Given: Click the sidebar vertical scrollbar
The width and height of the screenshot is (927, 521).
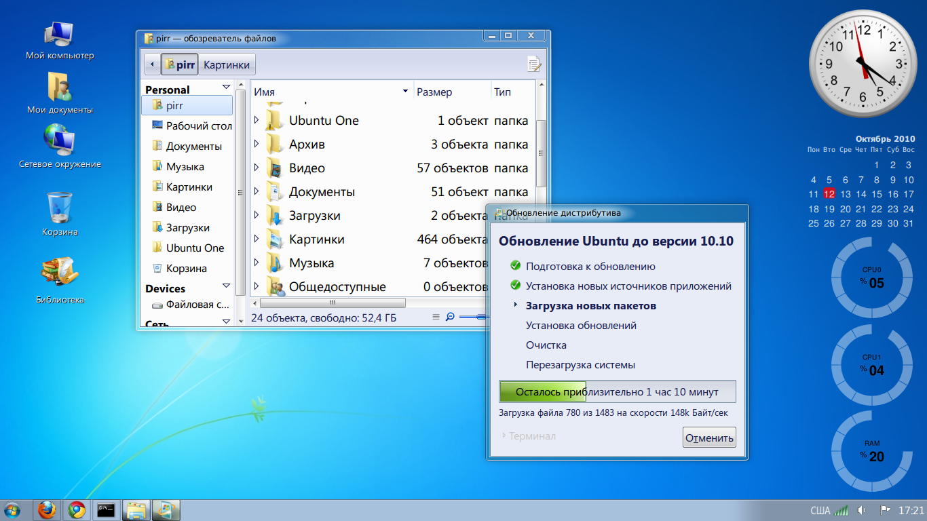Looking at the screenshot, I should pos(240,193).
